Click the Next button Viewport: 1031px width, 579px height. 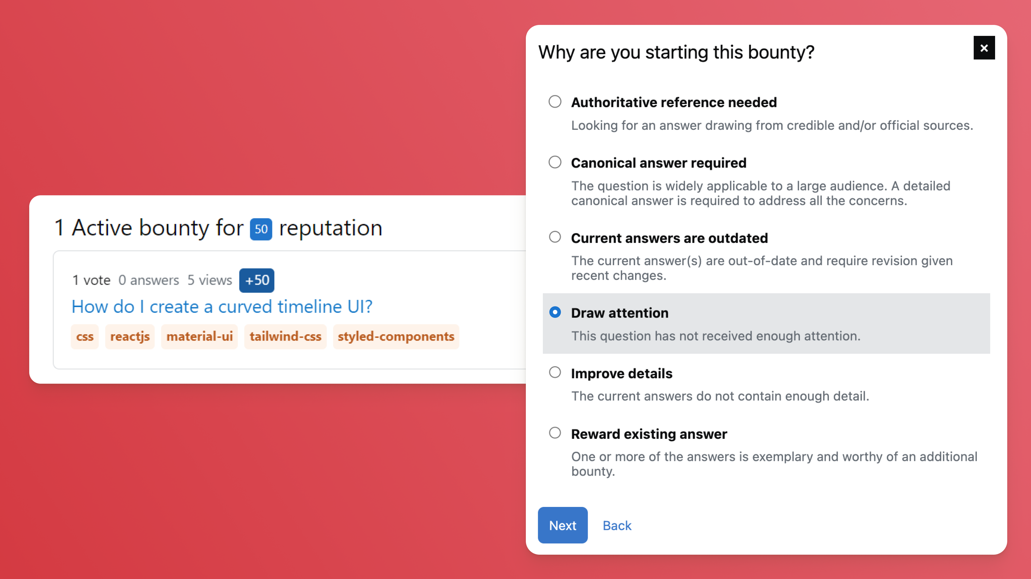point(562,525)
